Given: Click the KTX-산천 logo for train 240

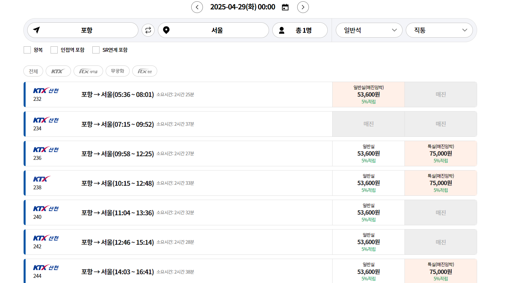Looking at the screenshot, I should (46, 208).
